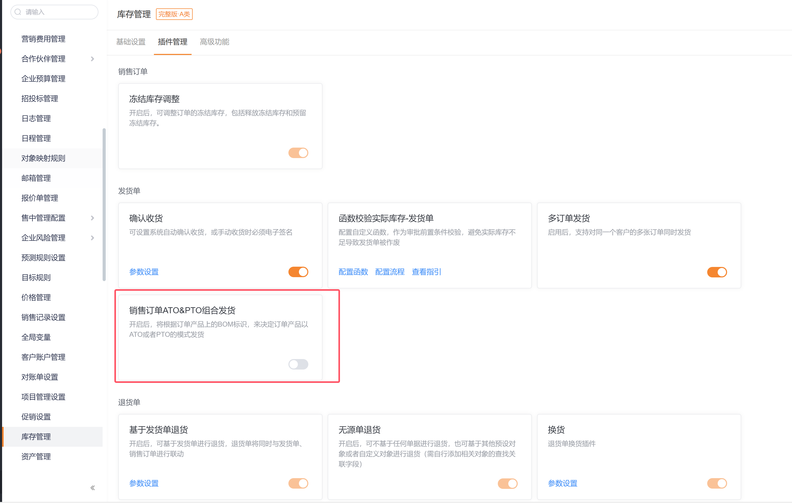
Task: Open 参数设置 link under 确认收货
Action: coord(144,272)
